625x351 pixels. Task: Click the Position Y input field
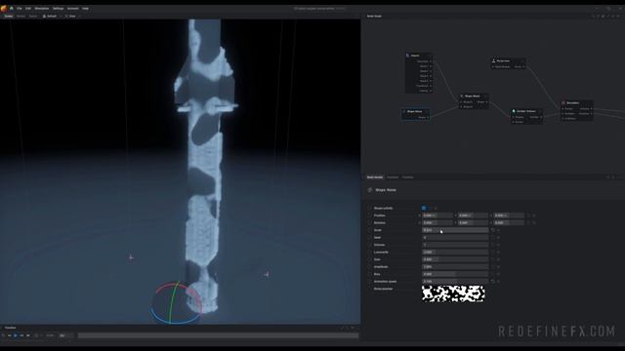pos(473,215)
